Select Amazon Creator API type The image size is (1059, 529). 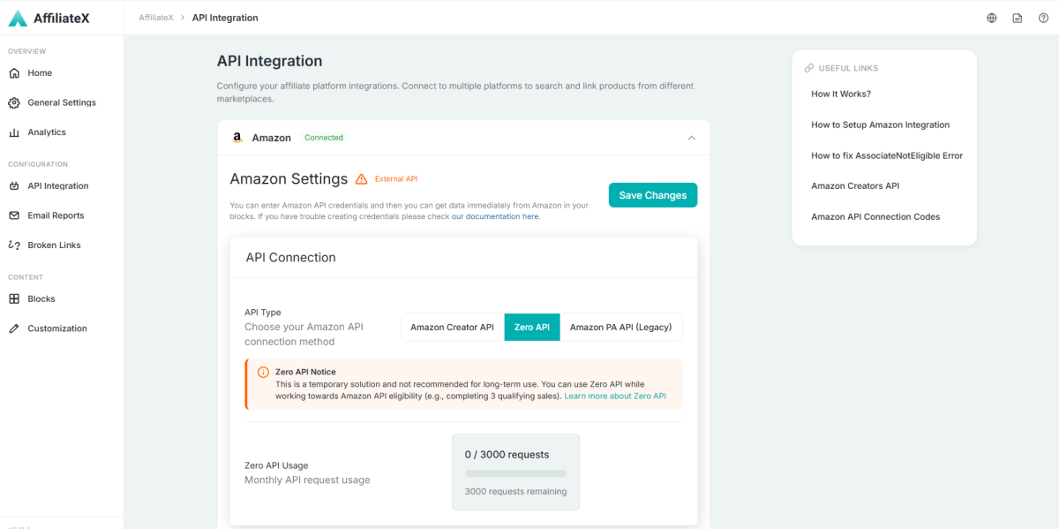[452, 327]
